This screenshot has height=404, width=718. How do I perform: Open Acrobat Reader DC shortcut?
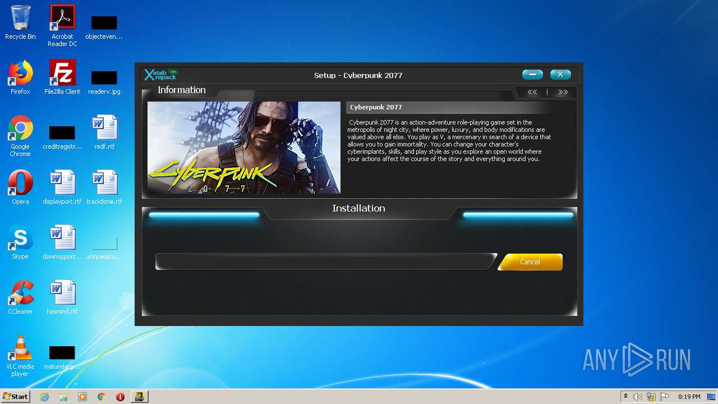[62, 26]
